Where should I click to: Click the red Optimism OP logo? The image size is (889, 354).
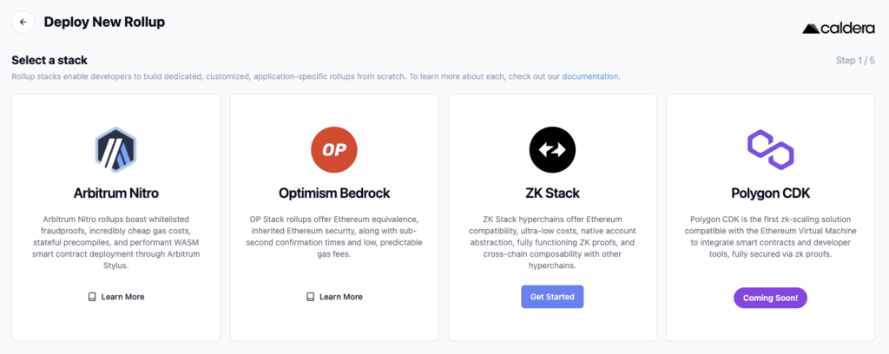pyautogui.click(x=334, y=149)
